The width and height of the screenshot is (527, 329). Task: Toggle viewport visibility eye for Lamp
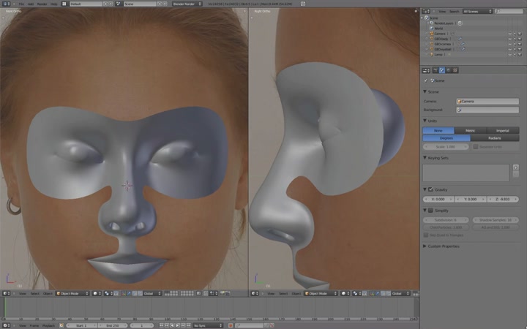[x=509, y=54]
